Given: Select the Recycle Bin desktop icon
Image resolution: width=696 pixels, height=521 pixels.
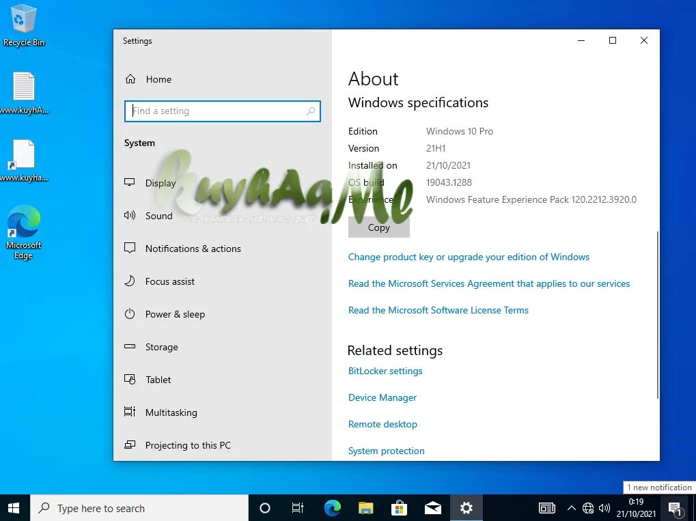Looking at the screenshot, I should (x=23, y=25).
